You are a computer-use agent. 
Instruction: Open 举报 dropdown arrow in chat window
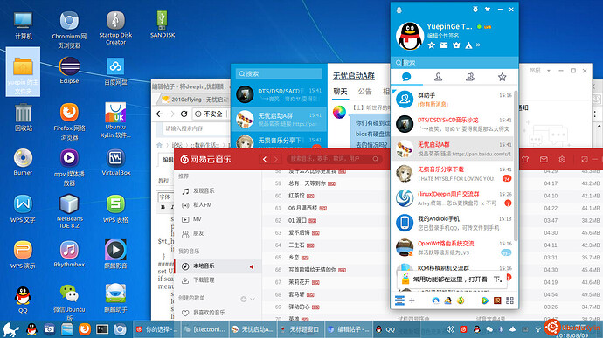click(x=549, y=71)
